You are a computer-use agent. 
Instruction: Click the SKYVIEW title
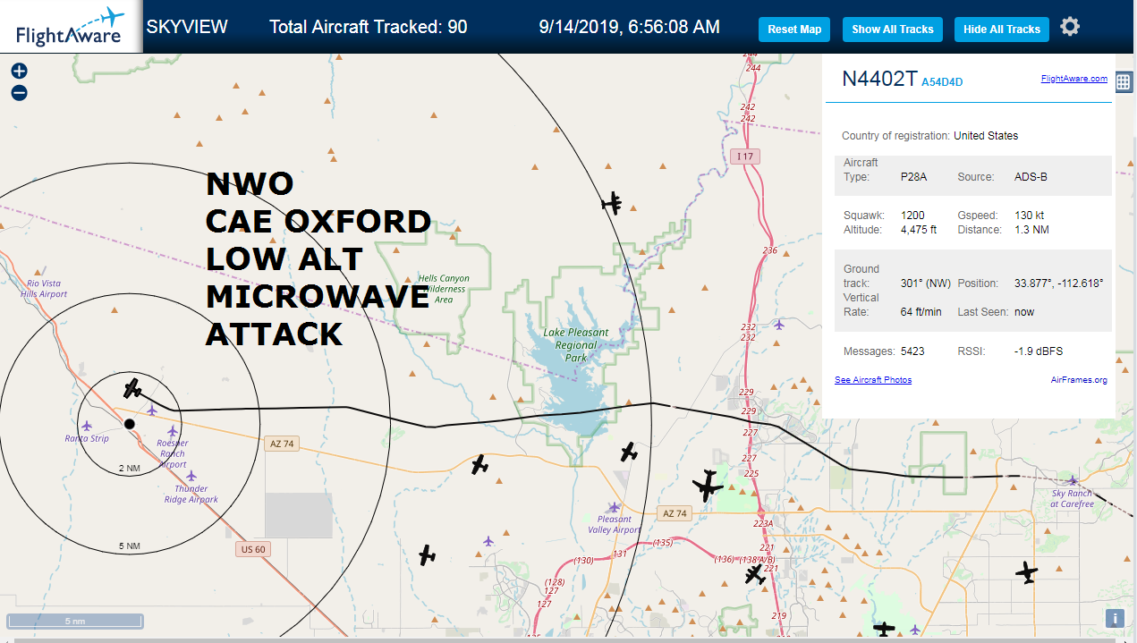pyautogui.click(x=187, y=27)
